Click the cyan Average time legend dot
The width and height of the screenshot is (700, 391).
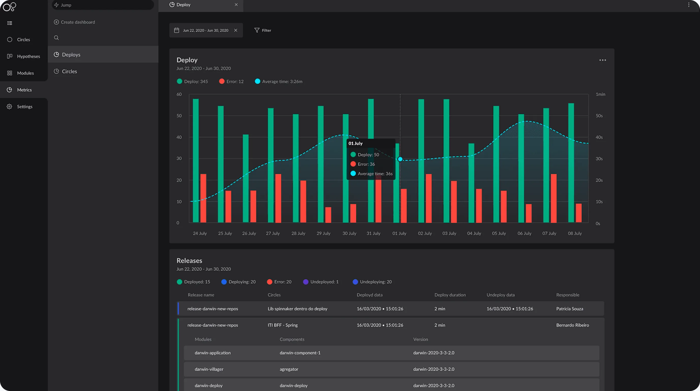257,81
